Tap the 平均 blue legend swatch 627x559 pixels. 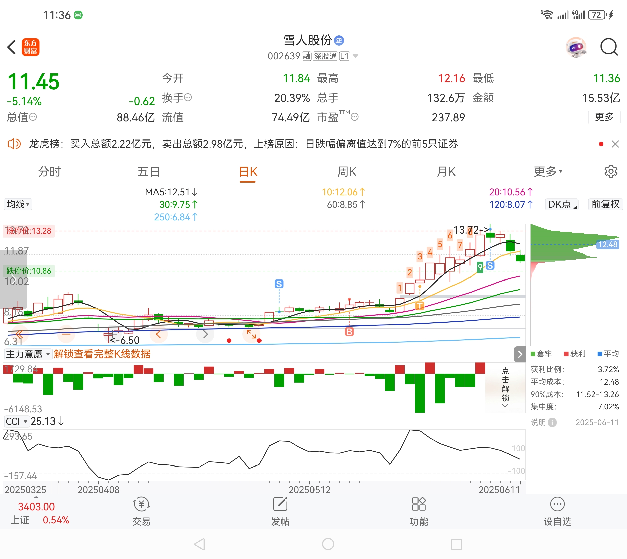[600, 354]
